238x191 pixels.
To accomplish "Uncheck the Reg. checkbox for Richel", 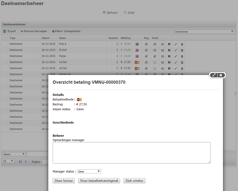I will click(146, 50).
